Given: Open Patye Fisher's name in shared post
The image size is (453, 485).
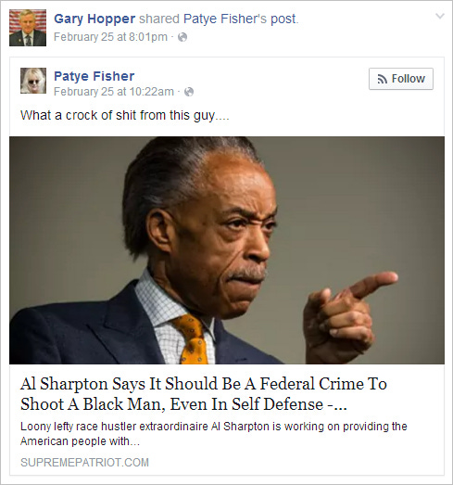Looking at the screenshot, I should pyautogui.click(x=94, y=76).
